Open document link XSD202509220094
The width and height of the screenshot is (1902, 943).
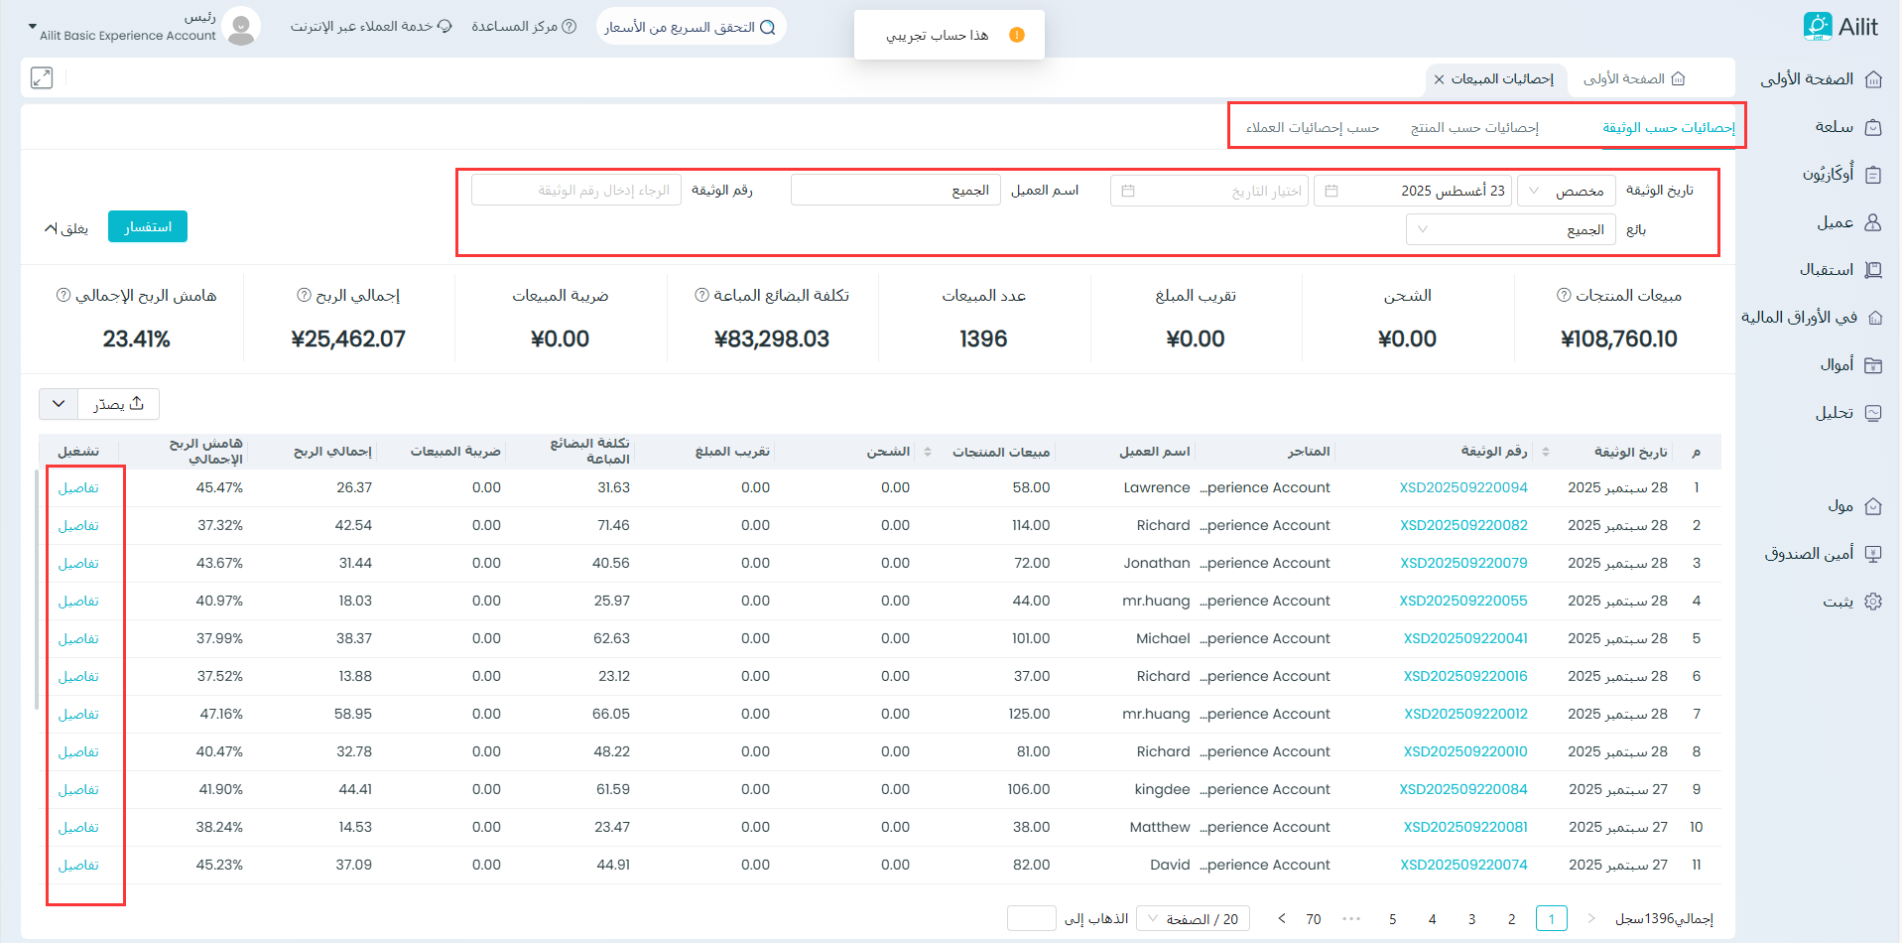pyautogui.click(x=1462, y=487)
